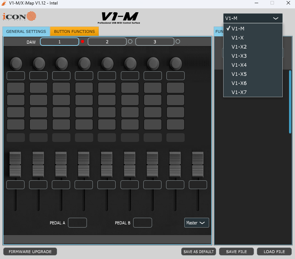Select the round indicator beside DAW 3
Screen dimensions: 295x259
click(x=178, y=42)
